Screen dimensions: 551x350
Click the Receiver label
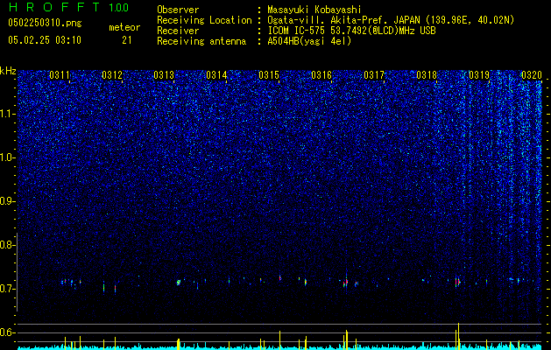pyautogui.click(x=178, y=31)
